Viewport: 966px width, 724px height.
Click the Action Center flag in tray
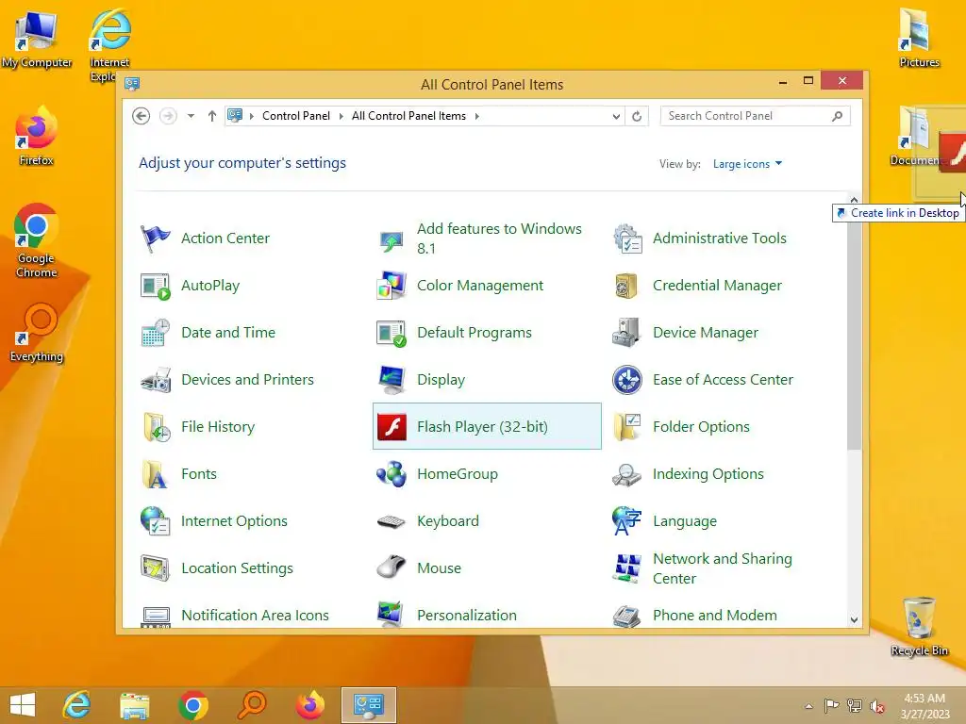(x=832, y=706)
